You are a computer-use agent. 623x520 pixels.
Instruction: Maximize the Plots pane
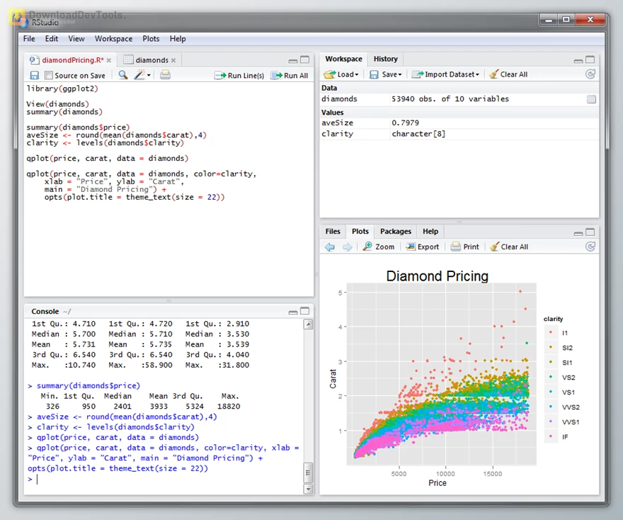[x=590, y=232]
